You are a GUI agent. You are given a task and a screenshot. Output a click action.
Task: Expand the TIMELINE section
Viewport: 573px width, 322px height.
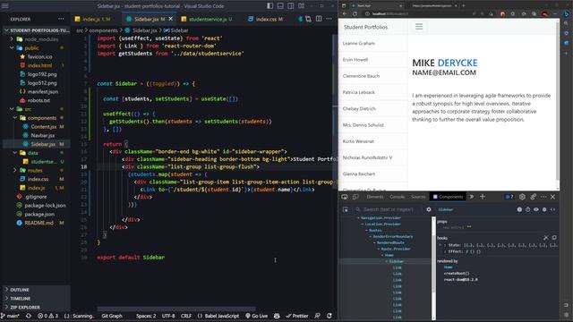[36, 298]
